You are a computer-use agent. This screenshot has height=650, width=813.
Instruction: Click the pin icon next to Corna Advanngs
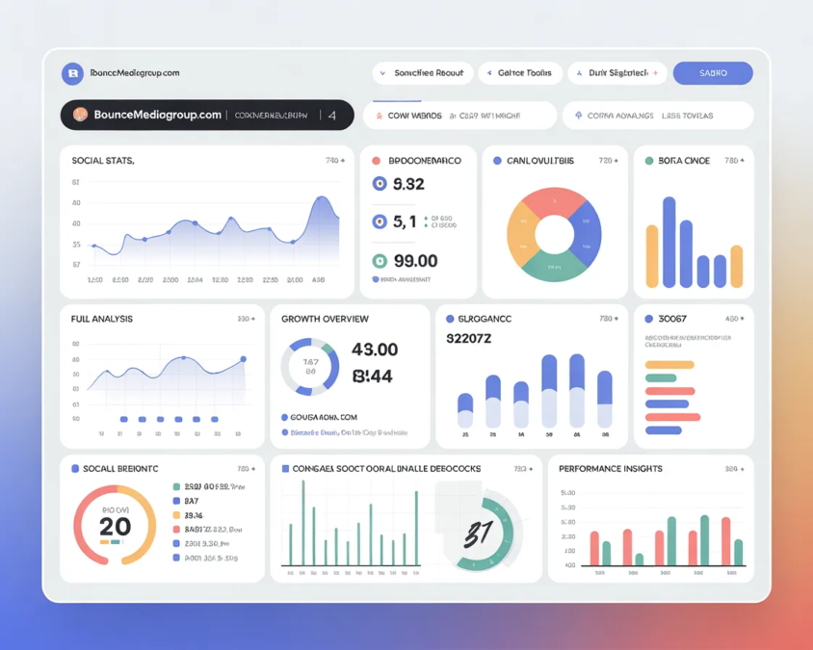point(578,116)
